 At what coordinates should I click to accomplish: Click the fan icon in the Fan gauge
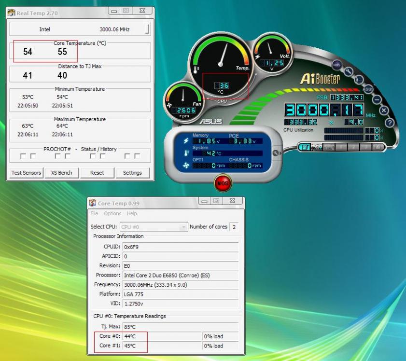pos(169,105)
